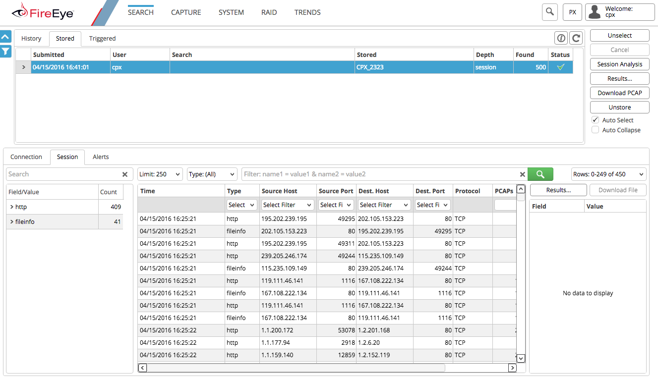Toggle the Auto Select checkbox
The height and width of the screenshot is (377, 658).
[595, 120]
